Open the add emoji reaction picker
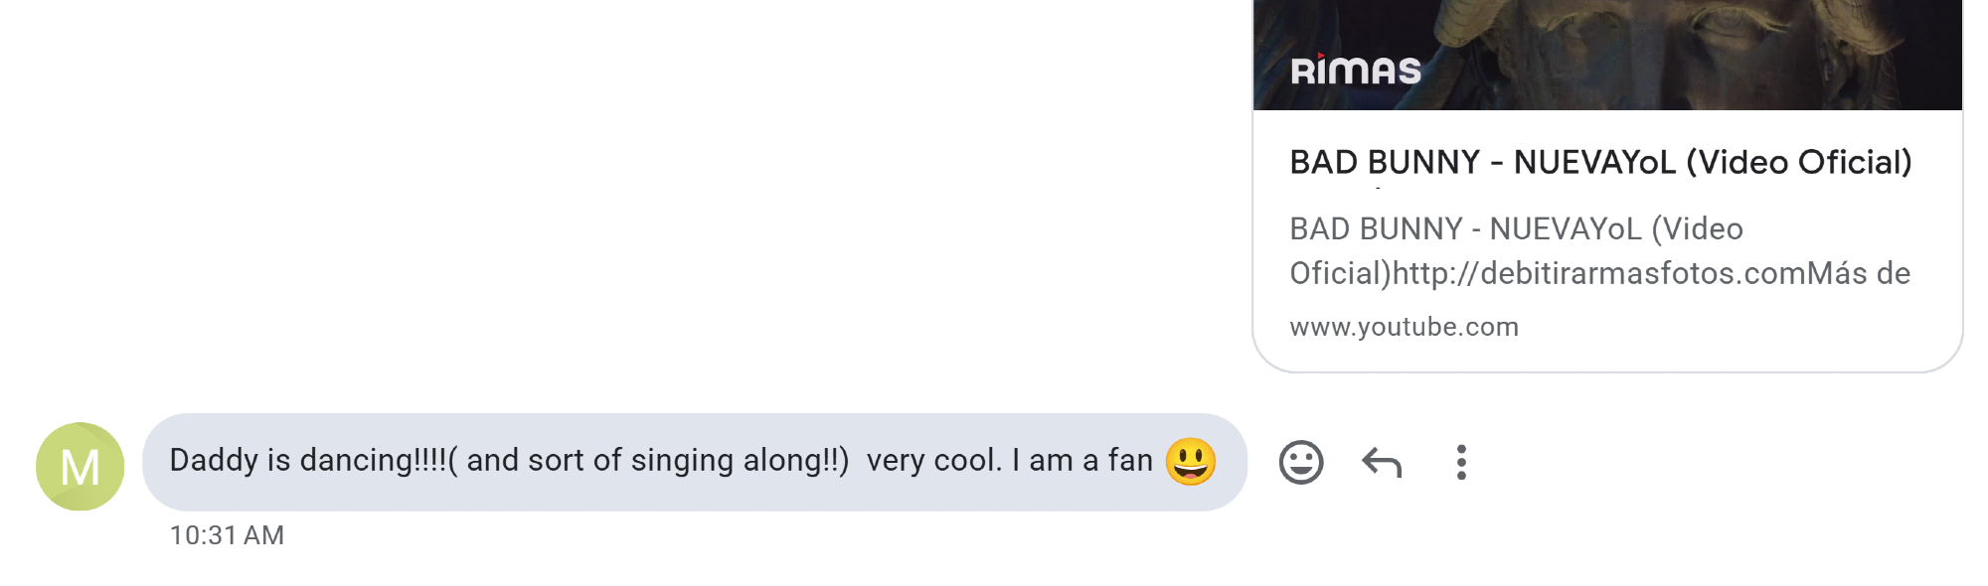This screenshot has width=1988, height=586. click(x=1300, y=462)
